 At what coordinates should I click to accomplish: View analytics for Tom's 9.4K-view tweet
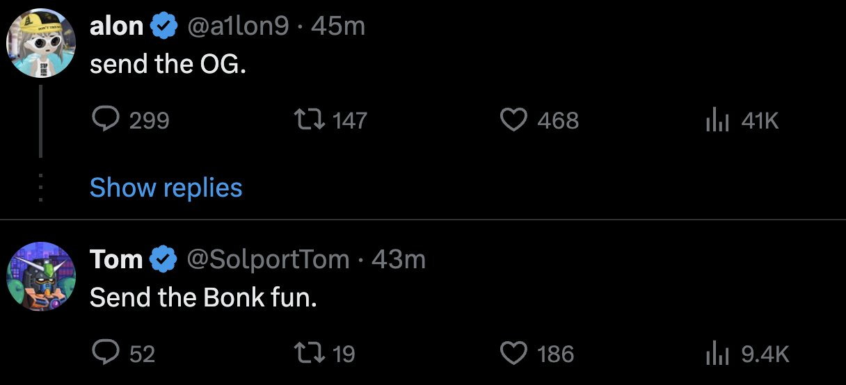[716, 354]
